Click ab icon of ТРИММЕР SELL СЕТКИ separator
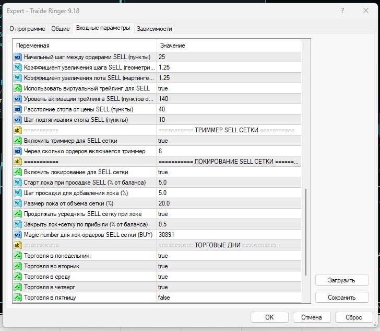The width and height of the screenshot is (380, 331). pyautogui.click(x=18, y=130)
